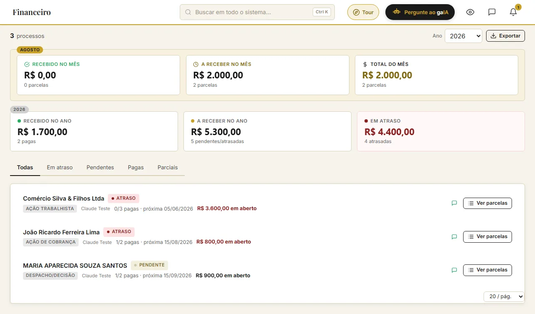This screenshot has height=314, width=535.
Task: Click the MARIA APARECIDA SOUZA SANTOS name
Action: [x=75, y=265]
